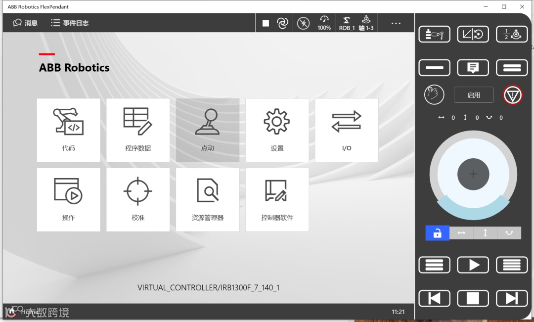Viewport: 534px width, 322px height.
Task: Open the 资源管理器 (File Explorer) tile
Action: point(207,200)
